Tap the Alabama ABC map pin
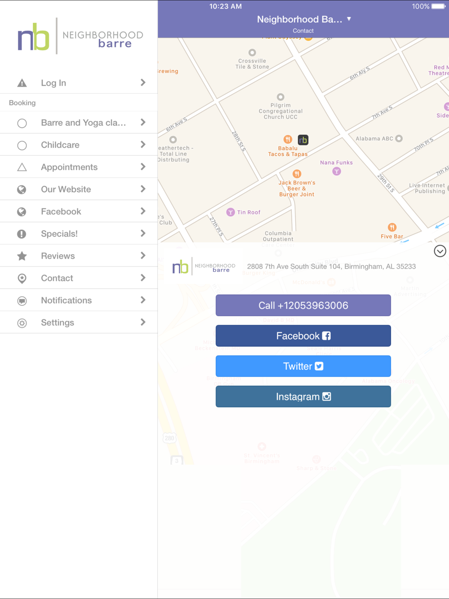449x599 pixels. tap(399, 138)
